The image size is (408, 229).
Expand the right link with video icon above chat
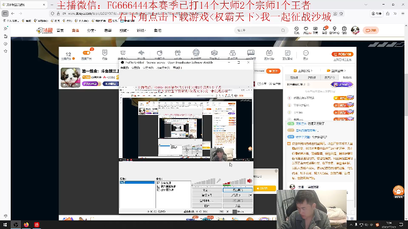pyautogui.click(x=336, y=71)
